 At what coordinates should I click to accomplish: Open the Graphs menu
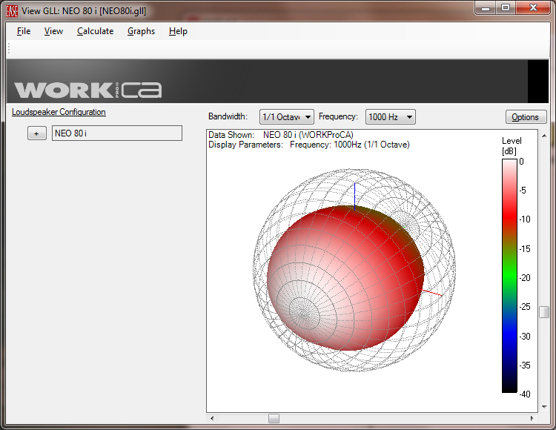141,31
